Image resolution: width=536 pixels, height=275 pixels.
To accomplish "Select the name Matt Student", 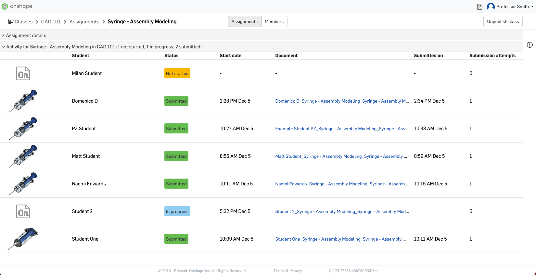I will tap(86, 156).
